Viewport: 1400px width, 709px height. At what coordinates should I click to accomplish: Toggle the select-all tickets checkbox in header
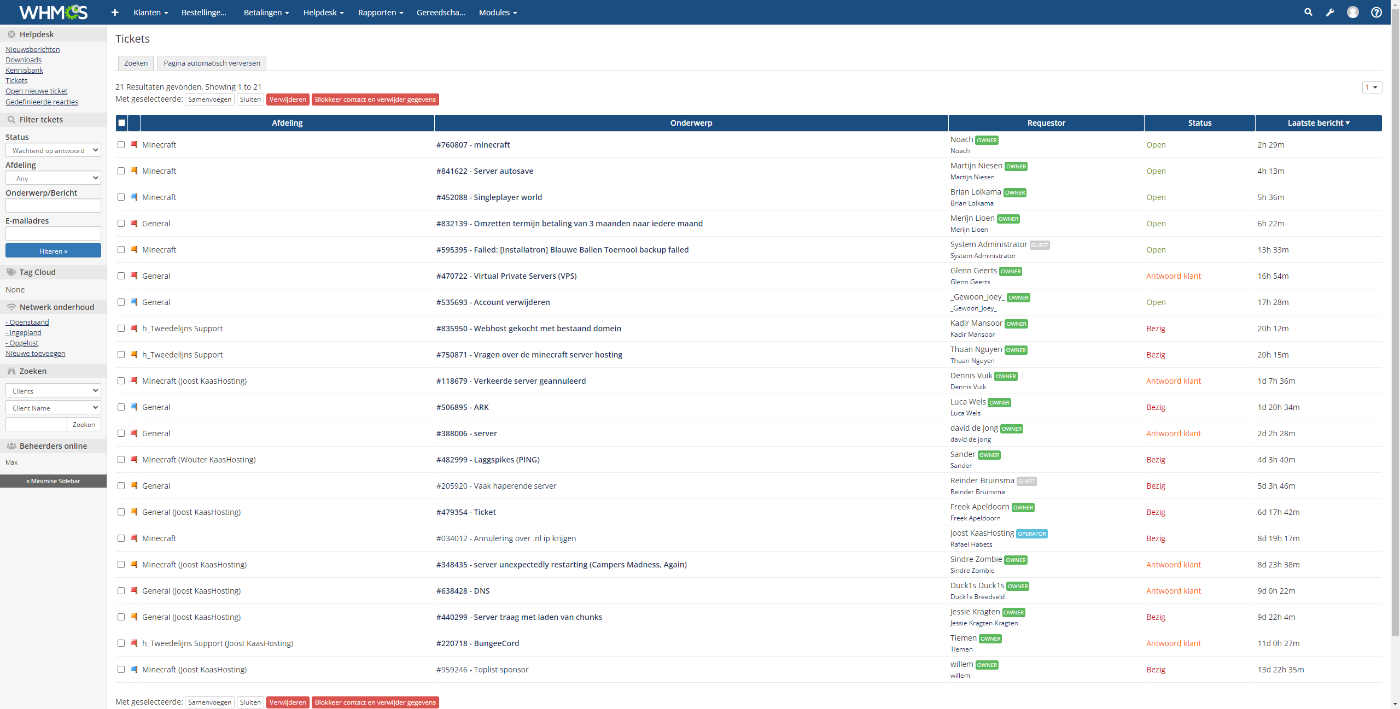122,123
